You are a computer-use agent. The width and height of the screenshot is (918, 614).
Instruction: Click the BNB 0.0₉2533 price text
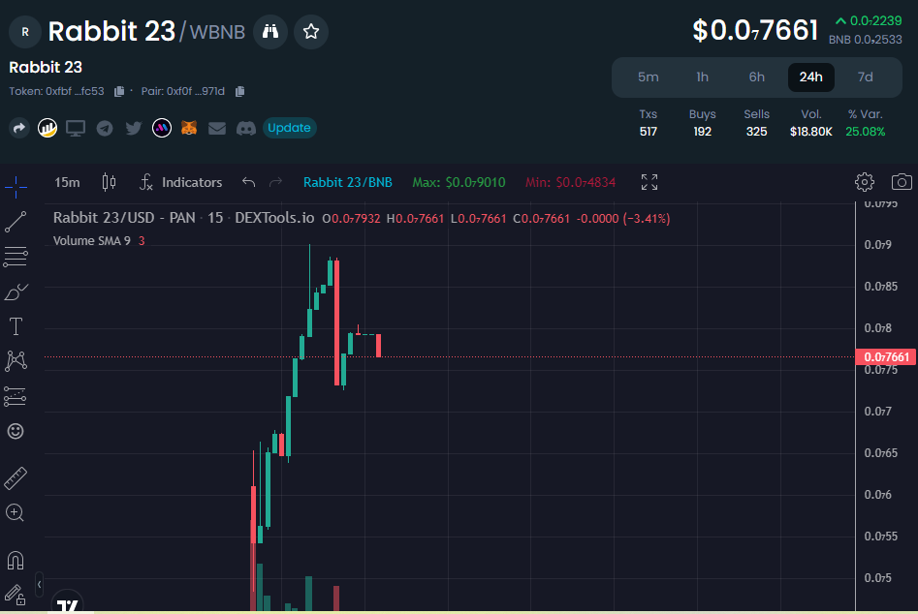[x=866, y=40]
